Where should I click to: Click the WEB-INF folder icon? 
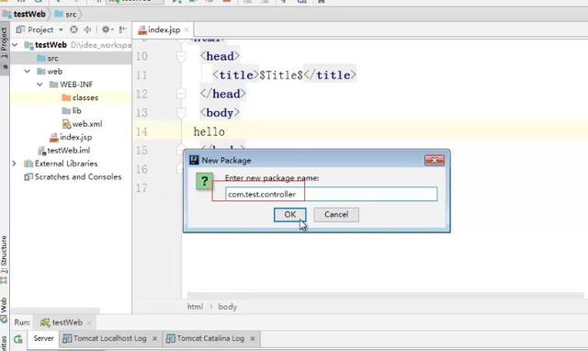(53, 85)
